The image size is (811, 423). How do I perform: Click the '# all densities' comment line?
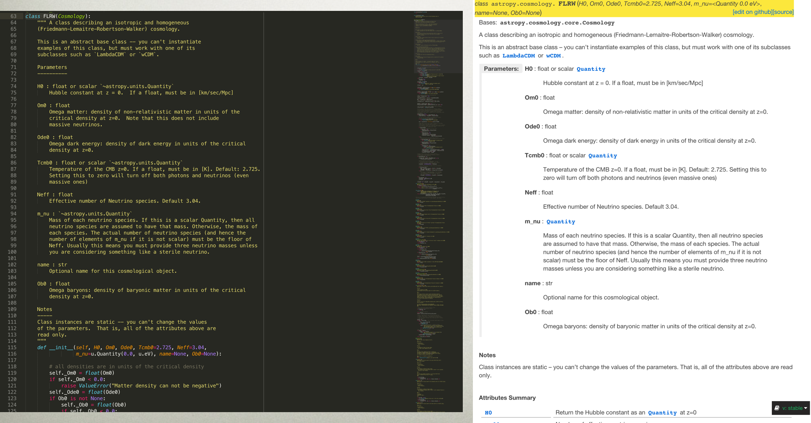pyautogui.click(x=126, y=367)
